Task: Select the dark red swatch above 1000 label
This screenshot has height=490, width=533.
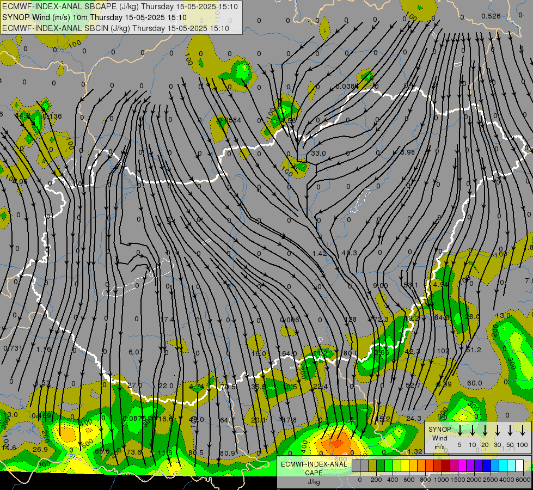Action: pos(446,466)
